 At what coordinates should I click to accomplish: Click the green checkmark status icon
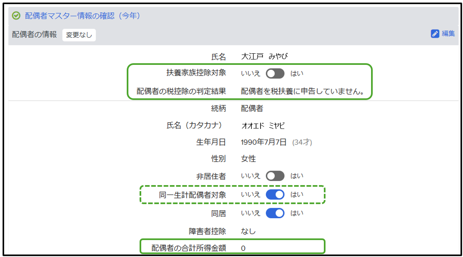click(16, 16)
